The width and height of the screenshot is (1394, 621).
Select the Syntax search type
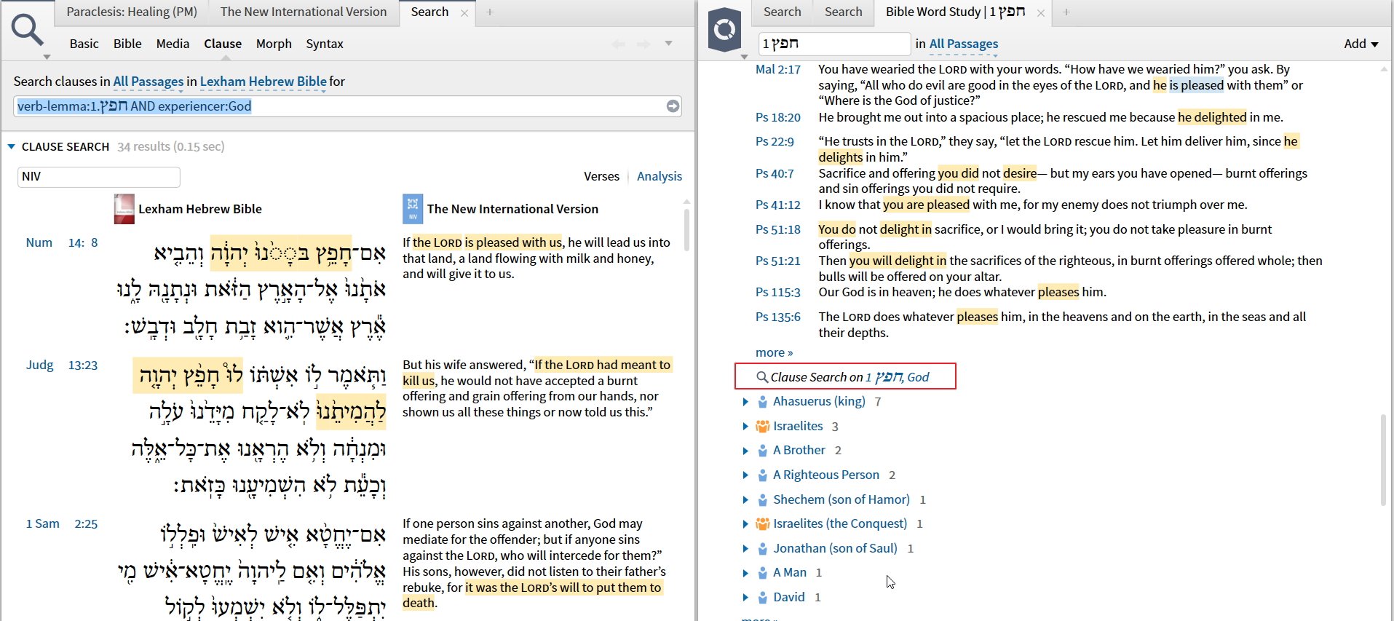(325, 44)
